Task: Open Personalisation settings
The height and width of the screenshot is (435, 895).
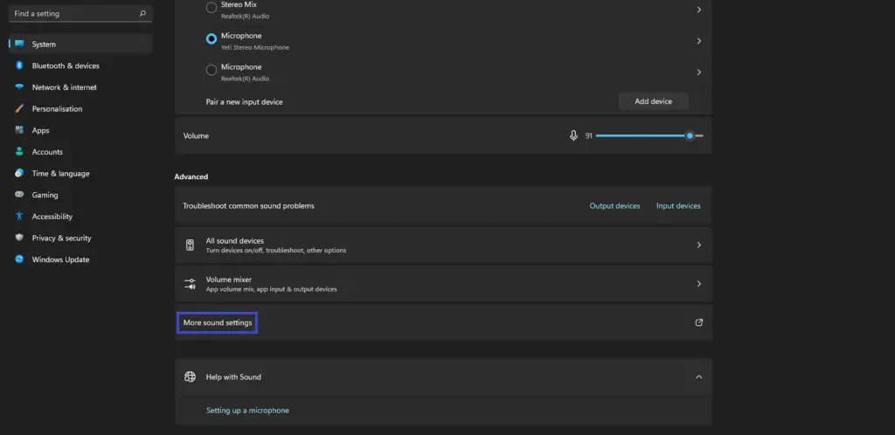Action: click(80, 109)
